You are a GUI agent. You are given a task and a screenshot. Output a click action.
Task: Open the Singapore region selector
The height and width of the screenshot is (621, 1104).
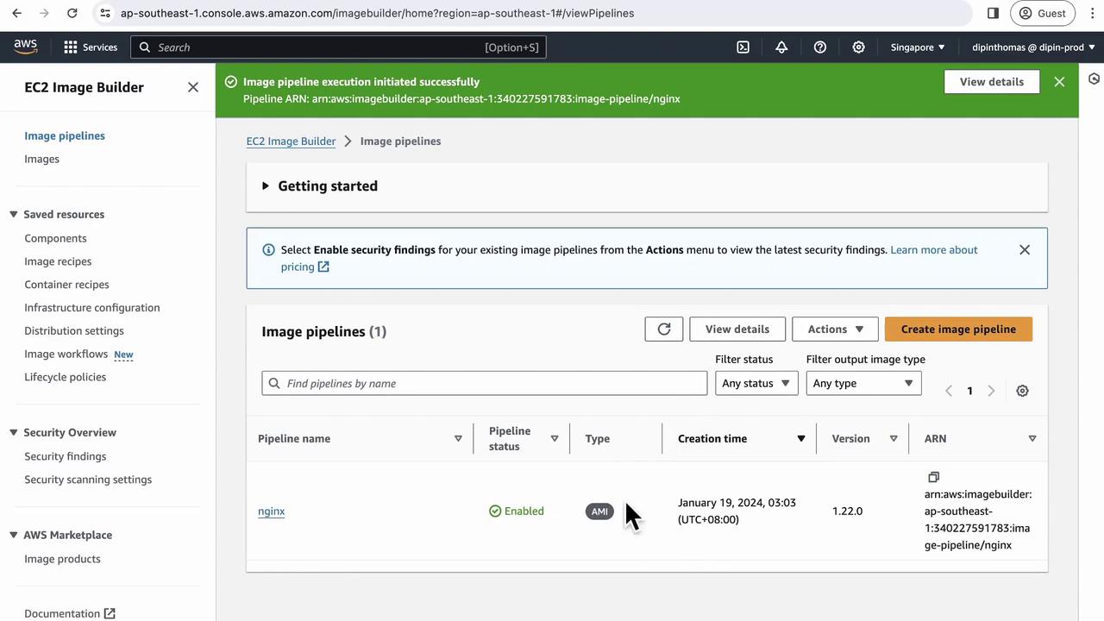tap(918, 47)
